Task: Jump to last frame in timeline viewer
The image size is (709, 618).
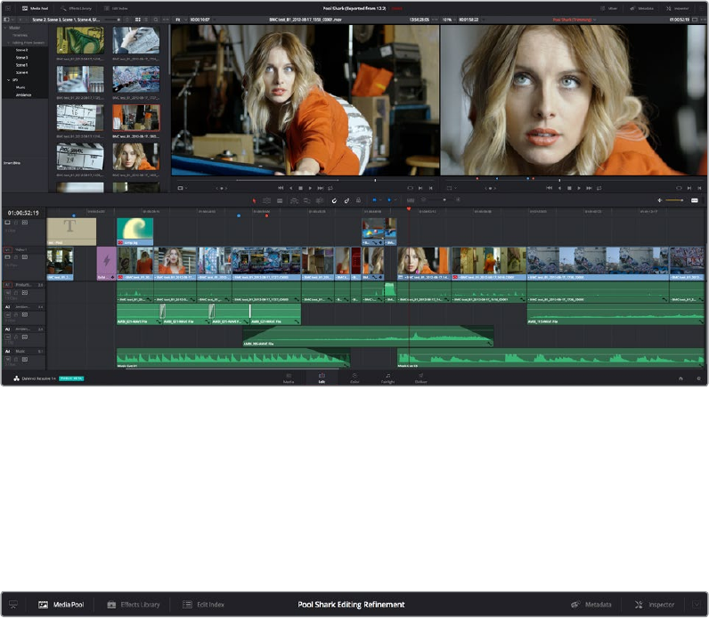Action: pyautogui.click(x=589, y=188)
